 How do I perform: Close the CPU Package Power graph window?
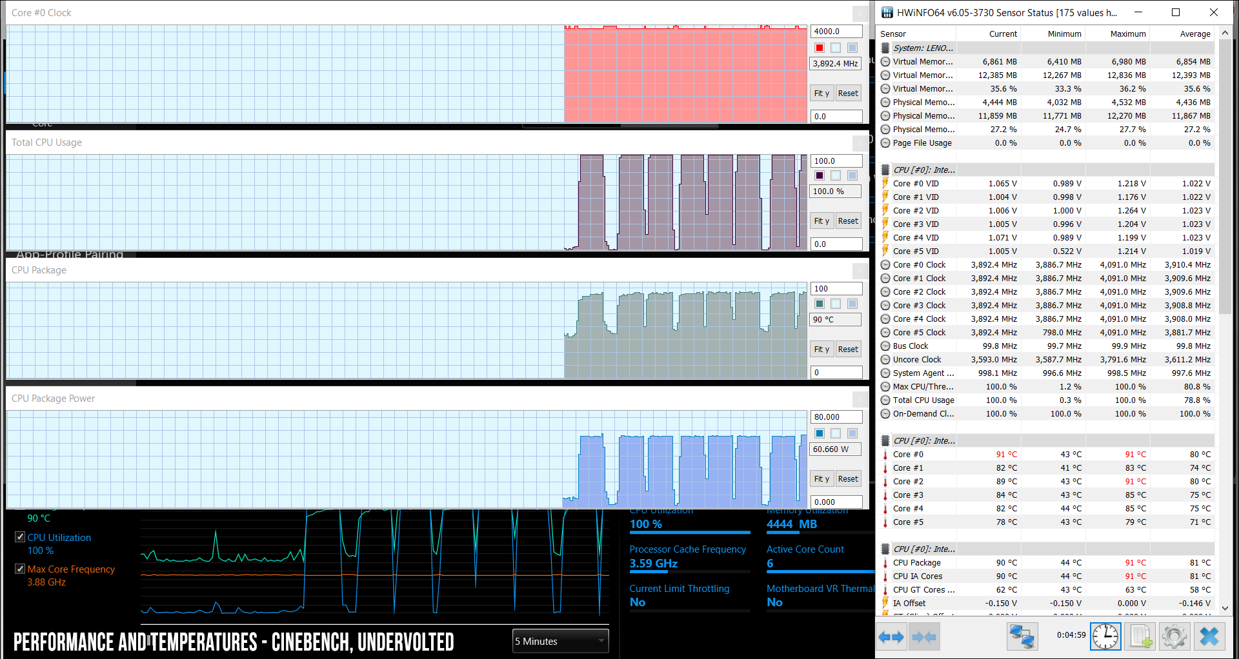click(860, 398)
